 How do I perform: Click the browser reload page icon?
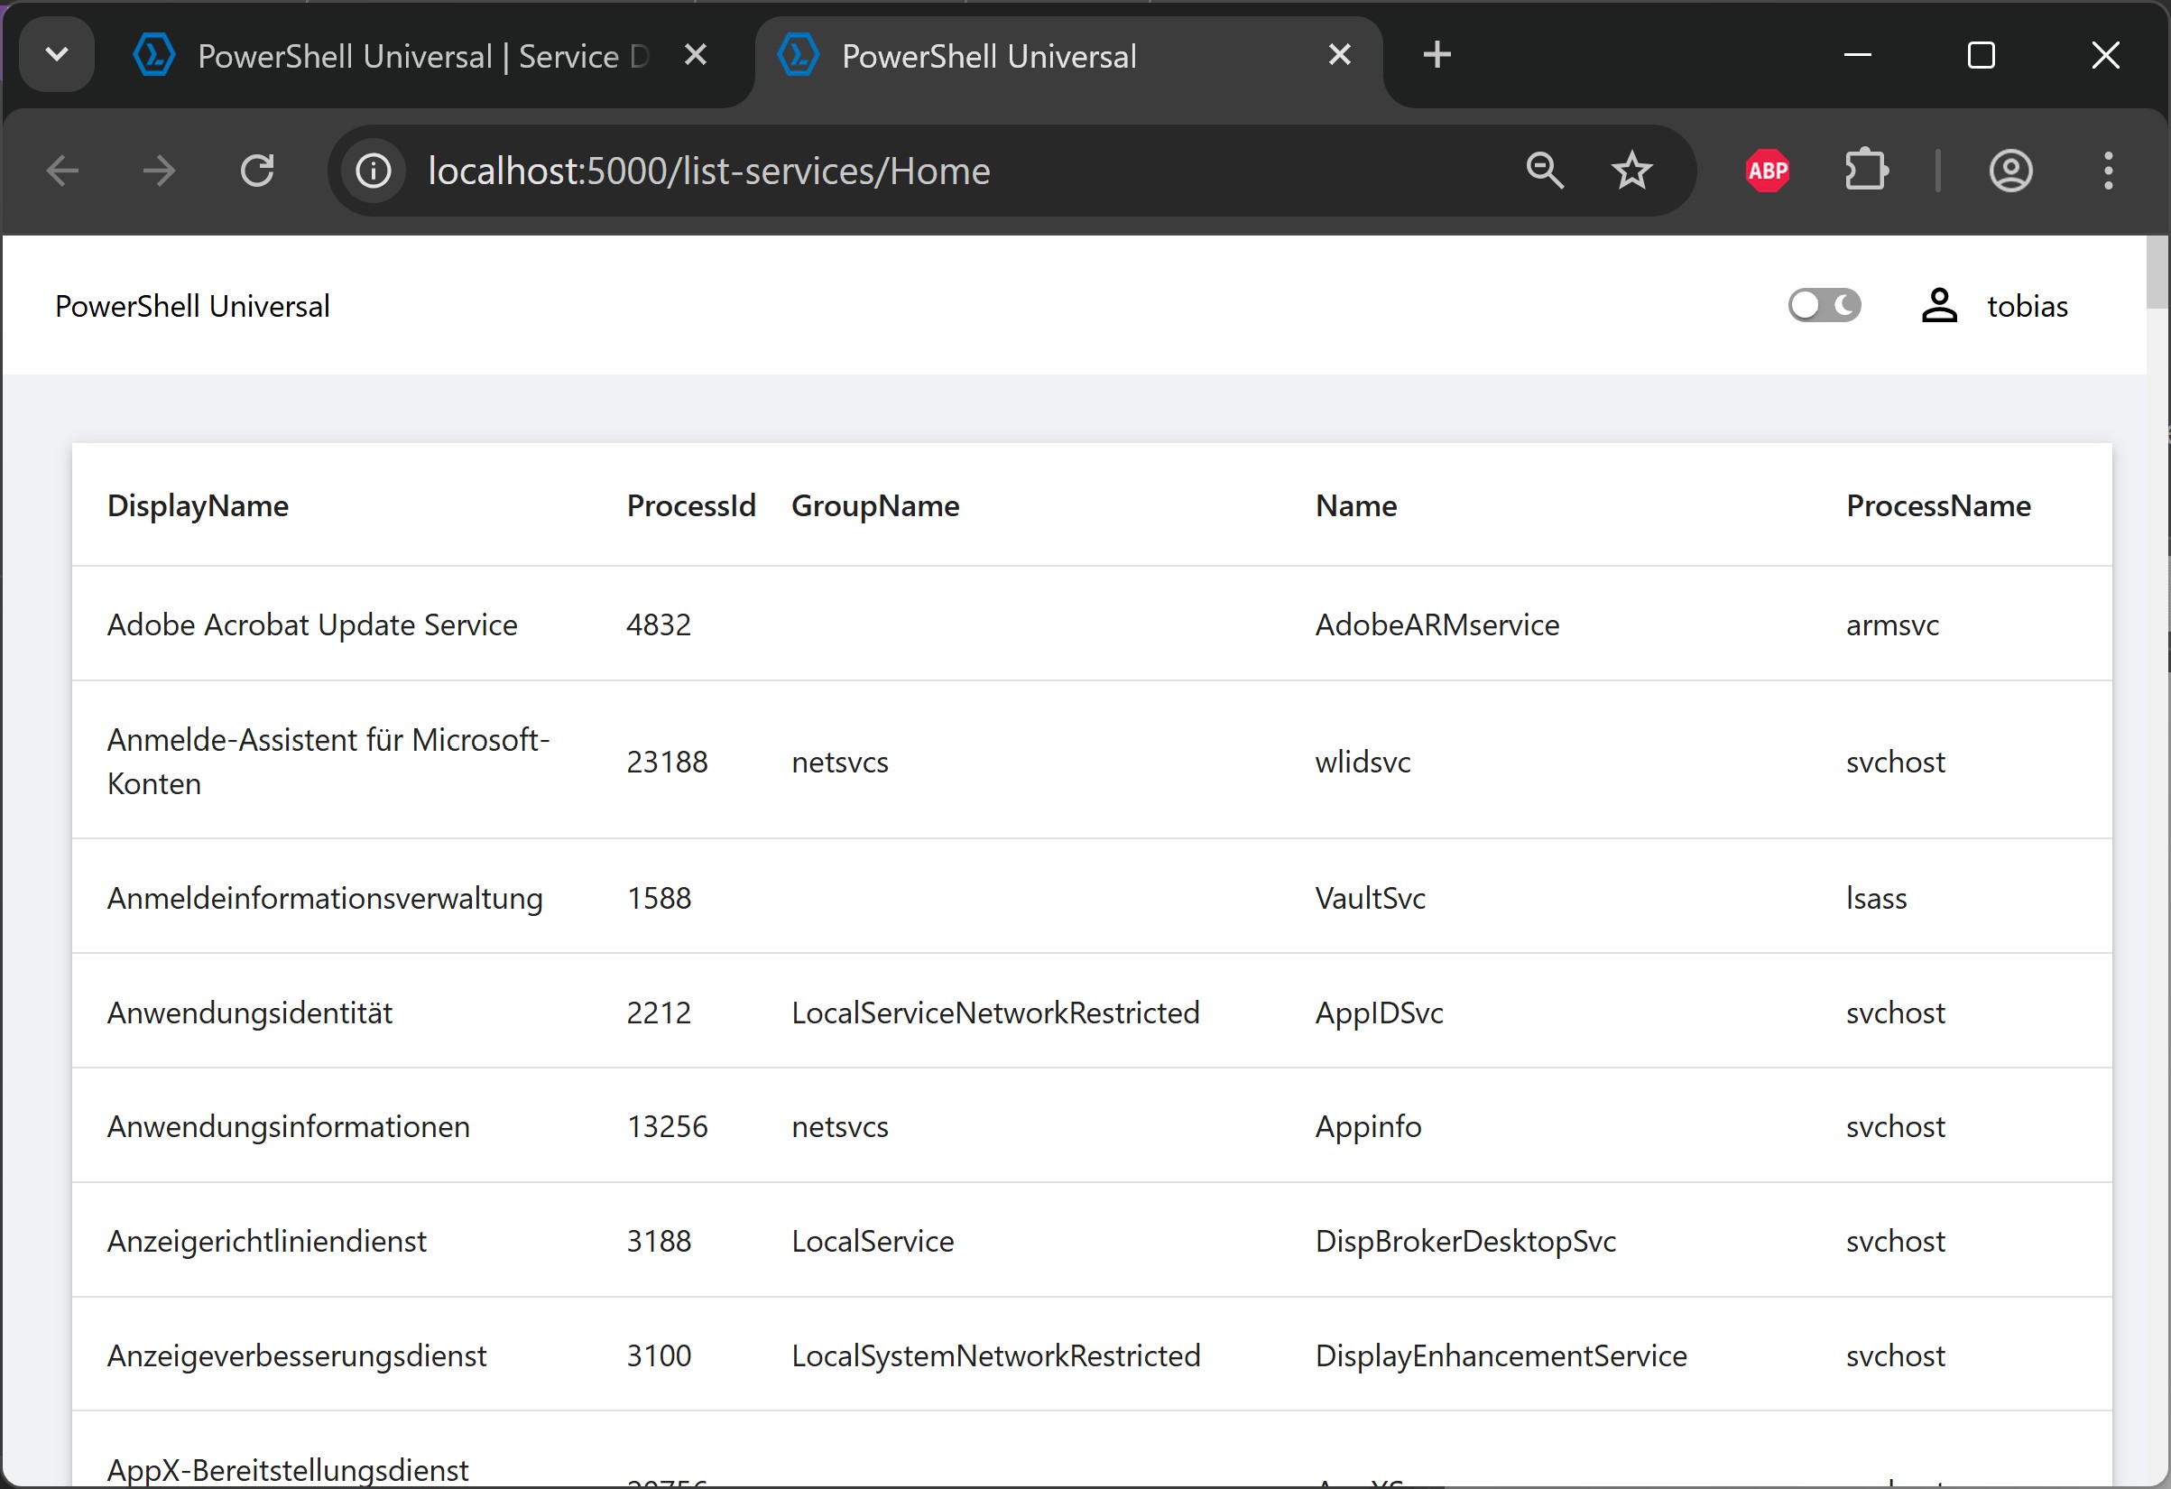pyautogui.click(x=257, y=171)
